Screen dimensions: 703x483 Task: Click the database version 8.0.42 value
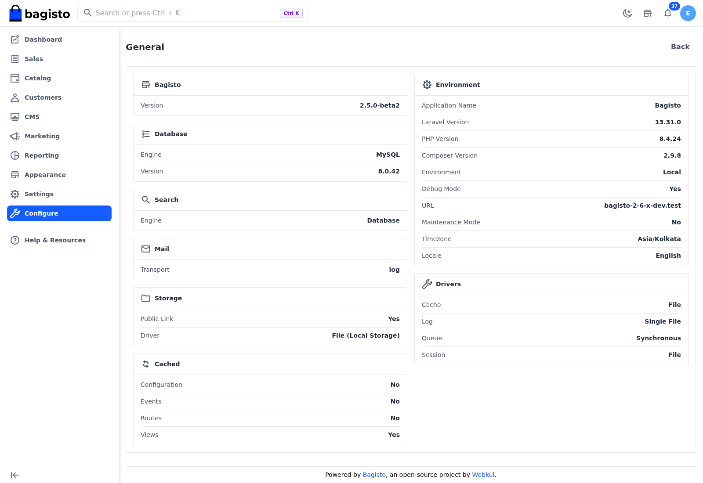tap(389, 171)
